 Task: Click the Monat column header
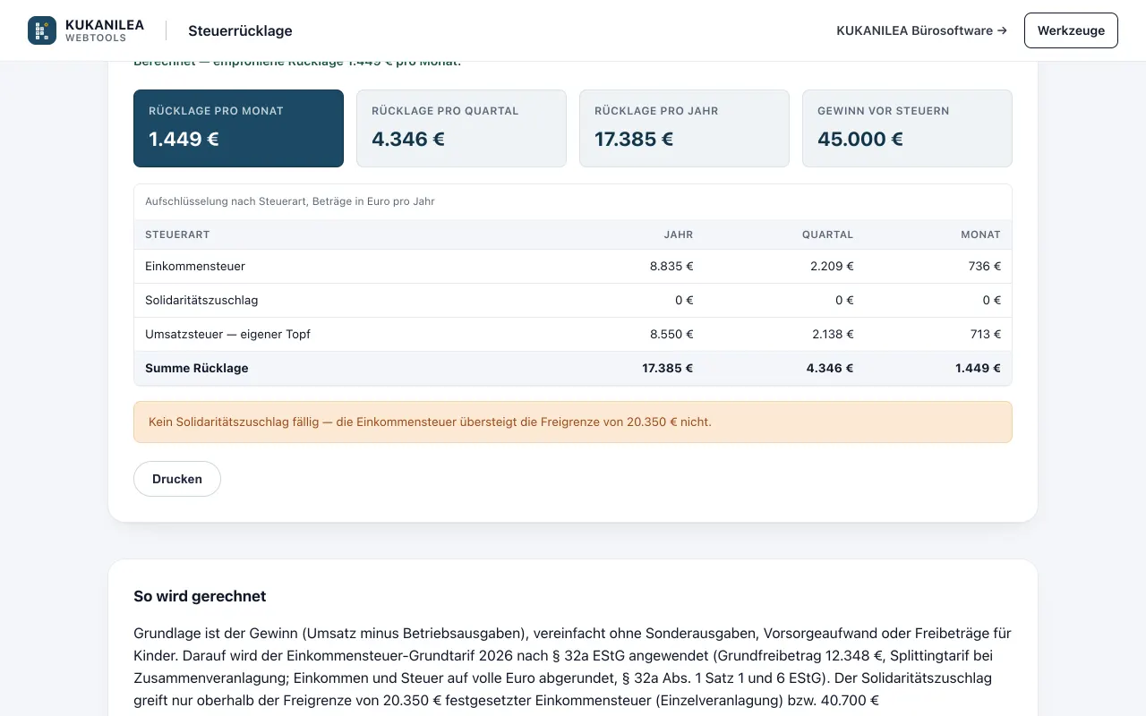[980, 234]
